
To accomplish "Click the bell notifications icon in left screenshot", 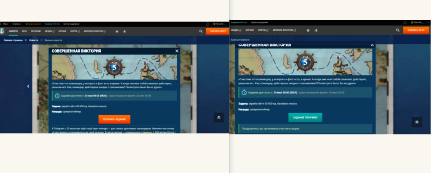I will tap(208, 24).
